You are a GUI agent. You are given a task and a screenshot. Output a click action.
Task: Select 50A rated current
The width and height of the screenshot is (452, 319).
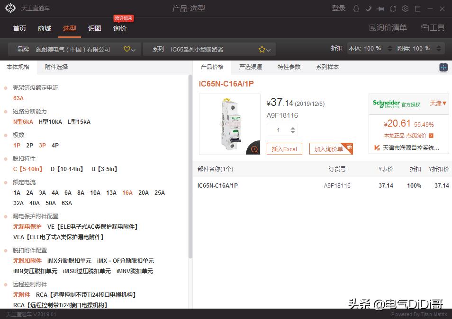(x=51, y=203)
